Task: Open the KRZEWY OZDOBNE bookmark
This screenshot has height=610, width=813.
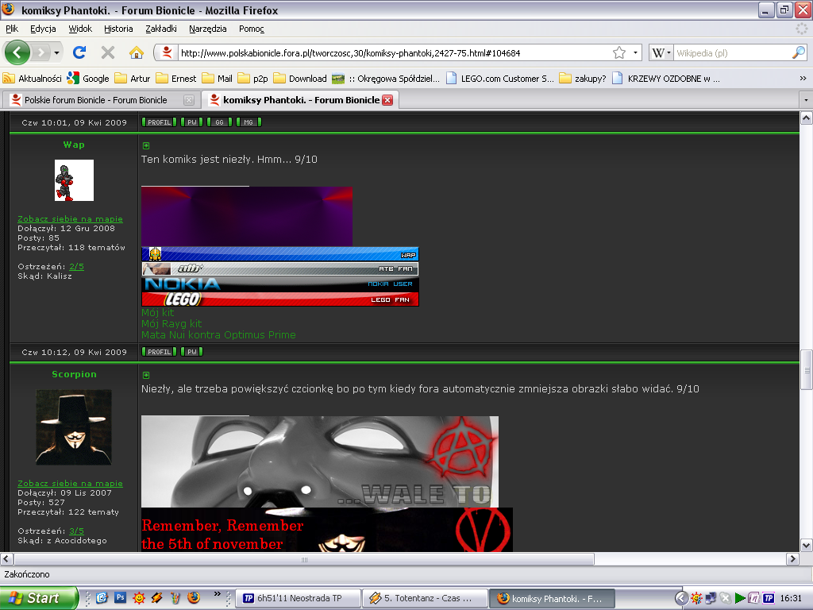Action: click(666, 79)
